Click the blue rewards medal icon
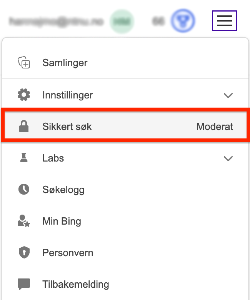The width and height of the screenshot is (250, 300). tap(183, 21)
